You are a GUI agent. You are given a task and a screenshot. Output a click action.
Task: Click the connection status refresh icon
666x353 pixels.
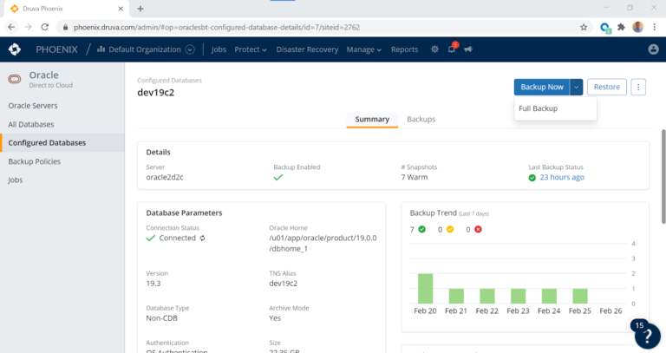tap(202, 238)
